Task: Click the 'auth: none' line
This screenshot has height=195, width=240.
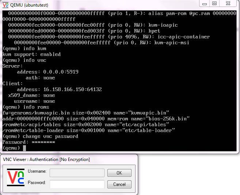Action: click(40, 78)
